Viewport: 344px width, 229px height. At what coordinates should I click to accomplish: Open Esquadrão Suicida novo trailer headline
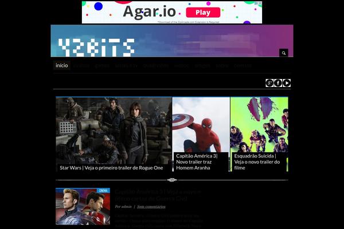tap(257, 162)
